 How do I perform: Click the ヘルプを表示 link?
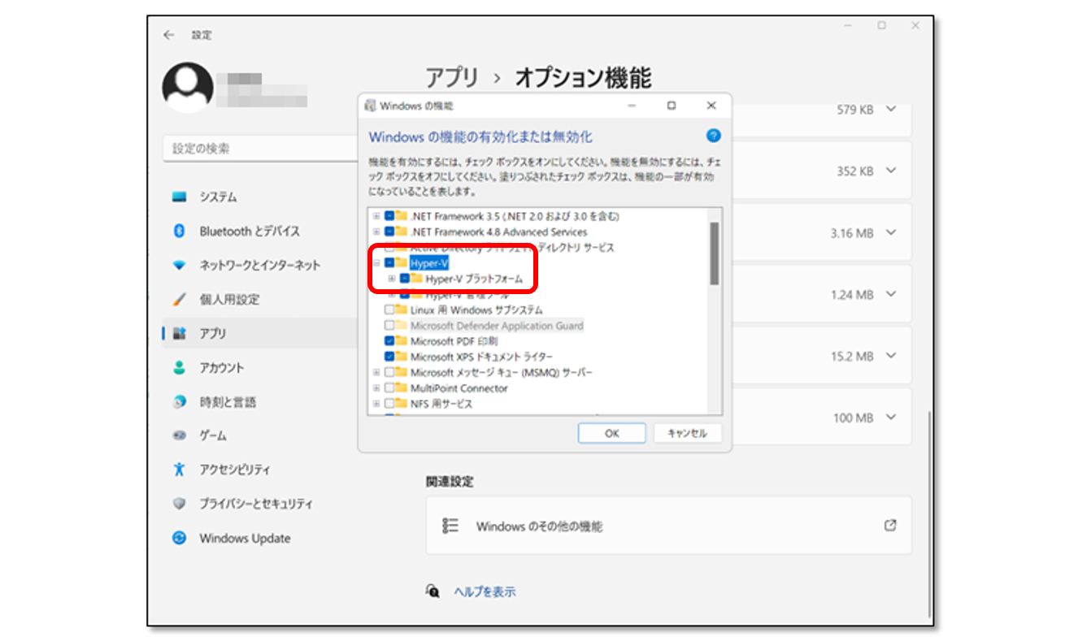point(485,591)
